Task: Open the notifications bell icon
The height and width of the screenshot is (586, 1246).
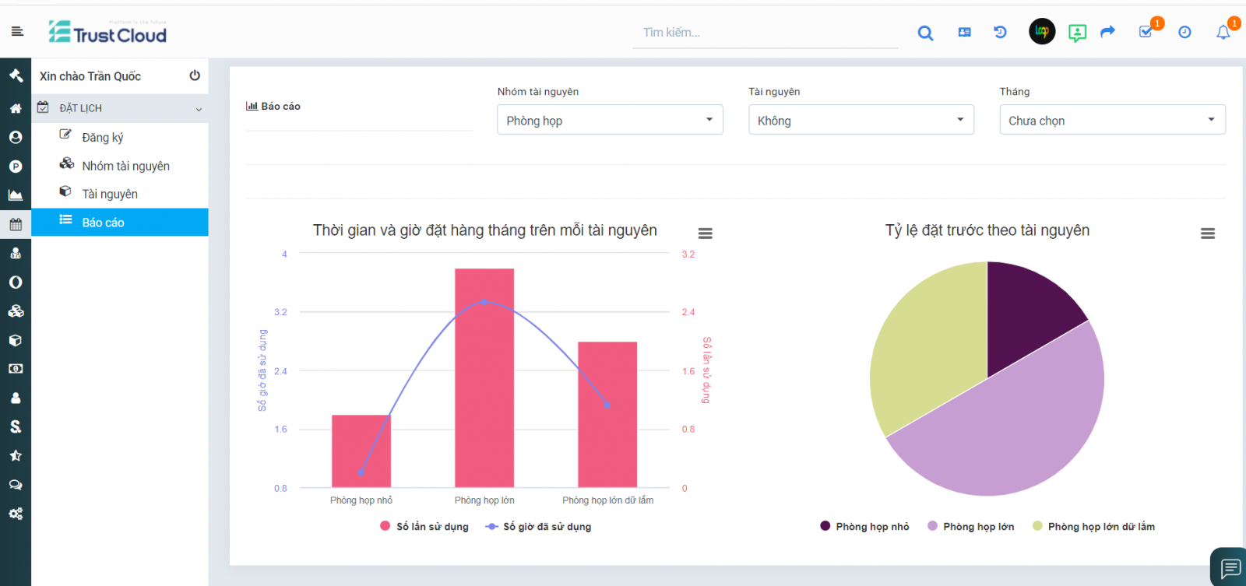Action: tap(1223, 32)
